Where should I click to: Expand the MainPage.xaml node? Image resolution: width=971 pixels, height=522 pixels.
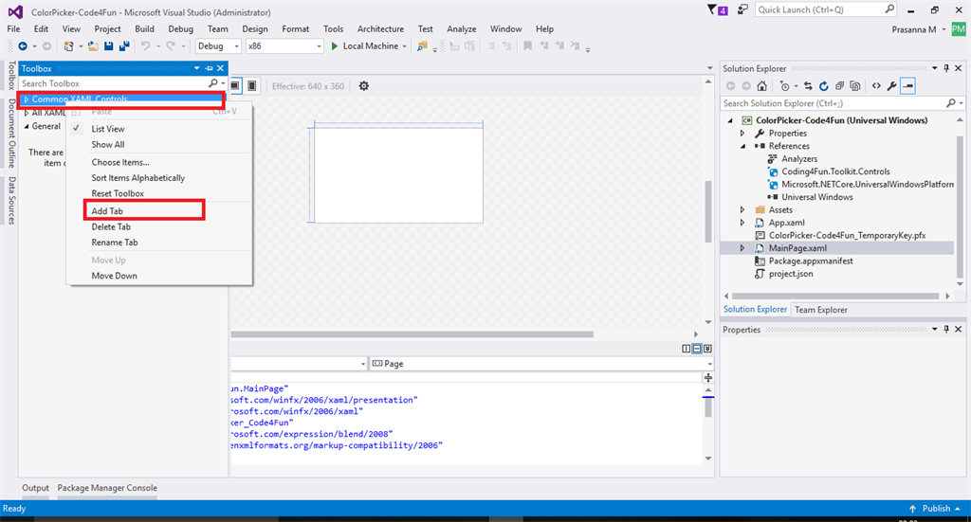pyautogui.click(x=742, y=248)
